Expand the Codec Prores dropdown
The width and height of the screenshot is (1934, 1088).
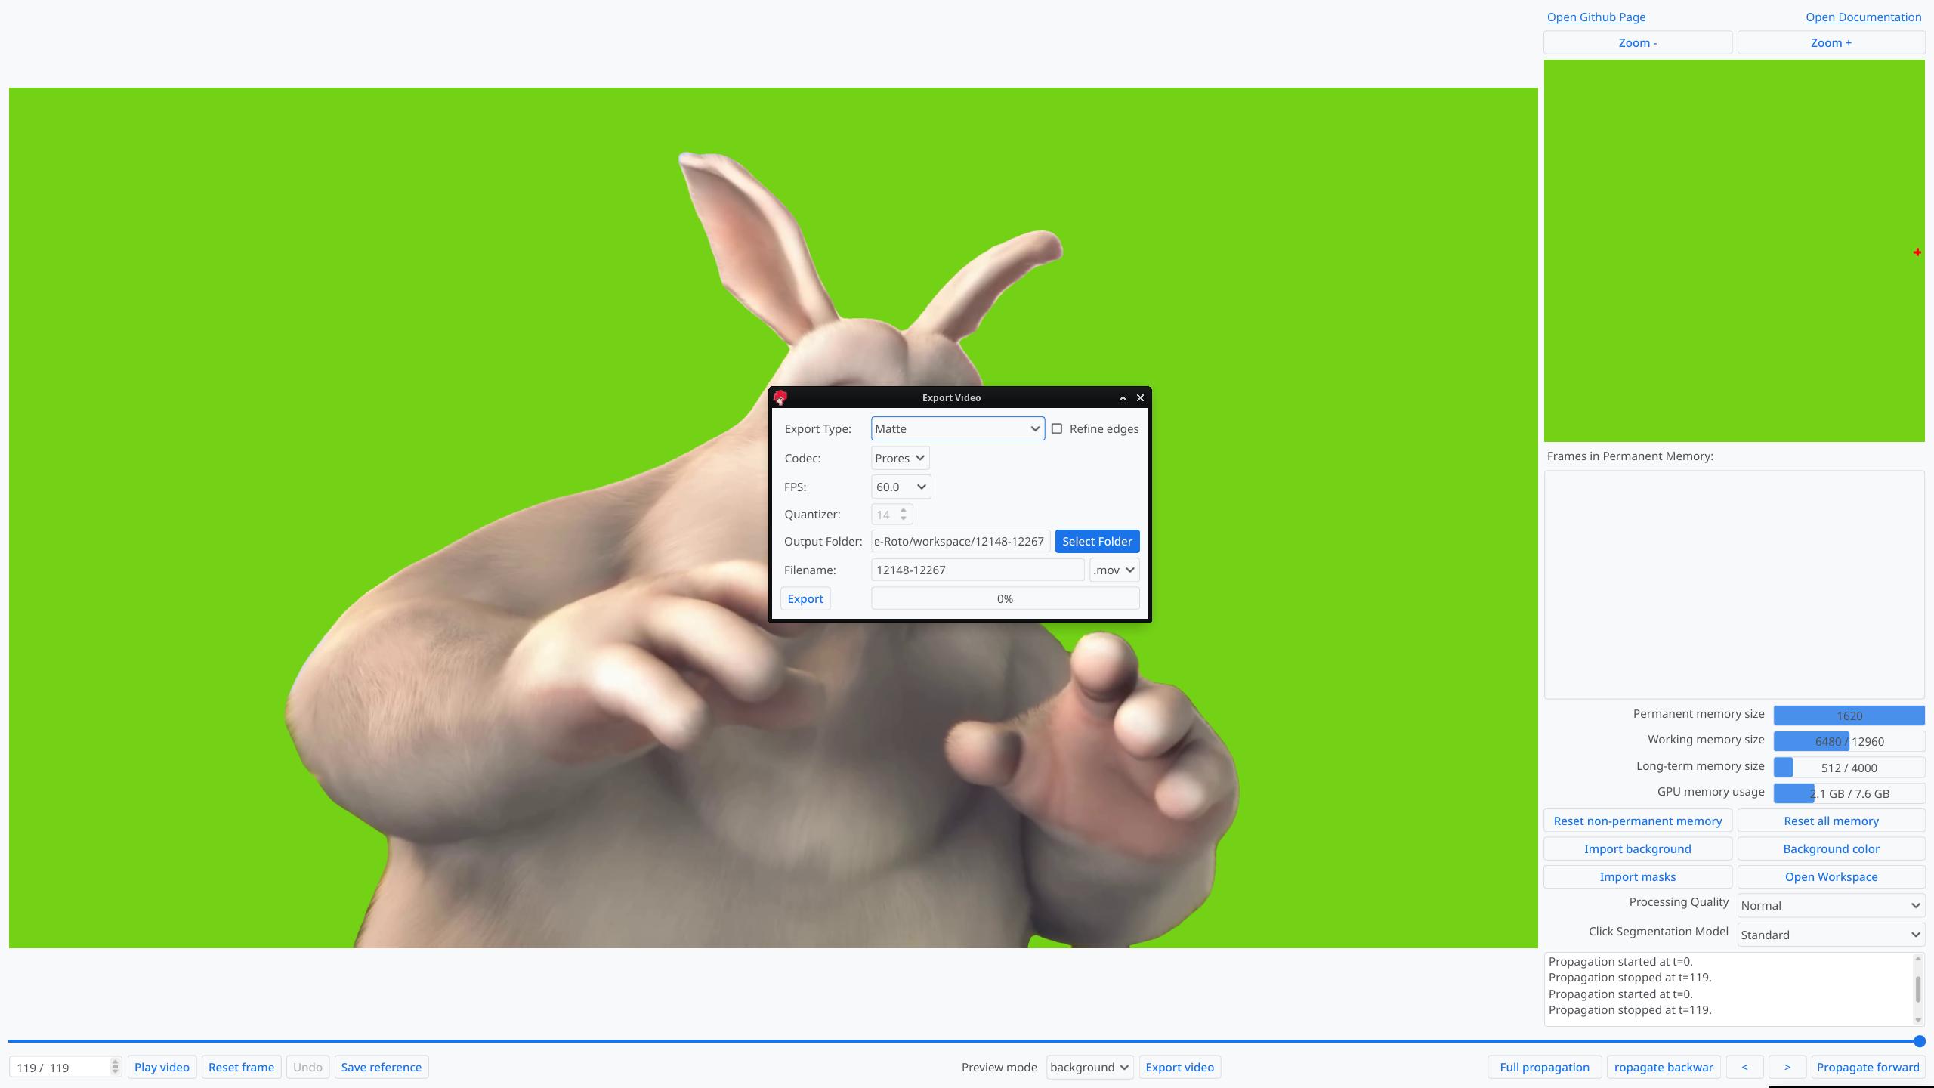(900, 458)
